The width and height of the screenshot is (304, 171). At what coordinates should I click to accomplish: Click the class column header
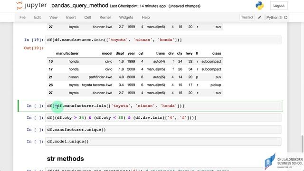(217, 53)
